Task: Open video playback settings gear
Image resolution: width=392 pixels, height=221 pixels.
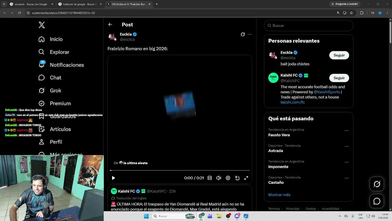Action: (x=228, y=178)
